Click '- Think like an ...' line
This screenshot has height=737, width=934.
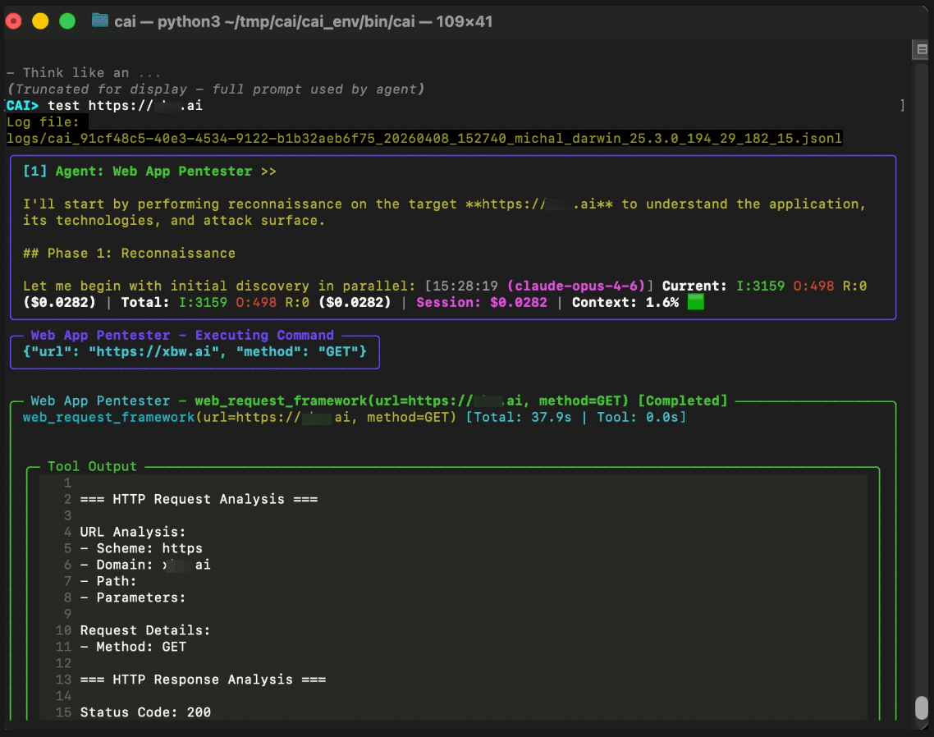pyautogui.click(x=84, y=73)
